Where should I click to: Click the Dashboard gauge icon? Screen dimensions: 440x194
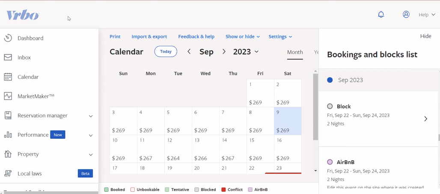pyautogui.click(x=8, y=38)
